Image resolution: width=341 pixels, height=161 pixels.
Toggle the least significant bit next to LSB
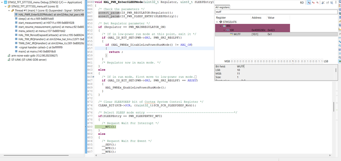click(x=321, y=61)
